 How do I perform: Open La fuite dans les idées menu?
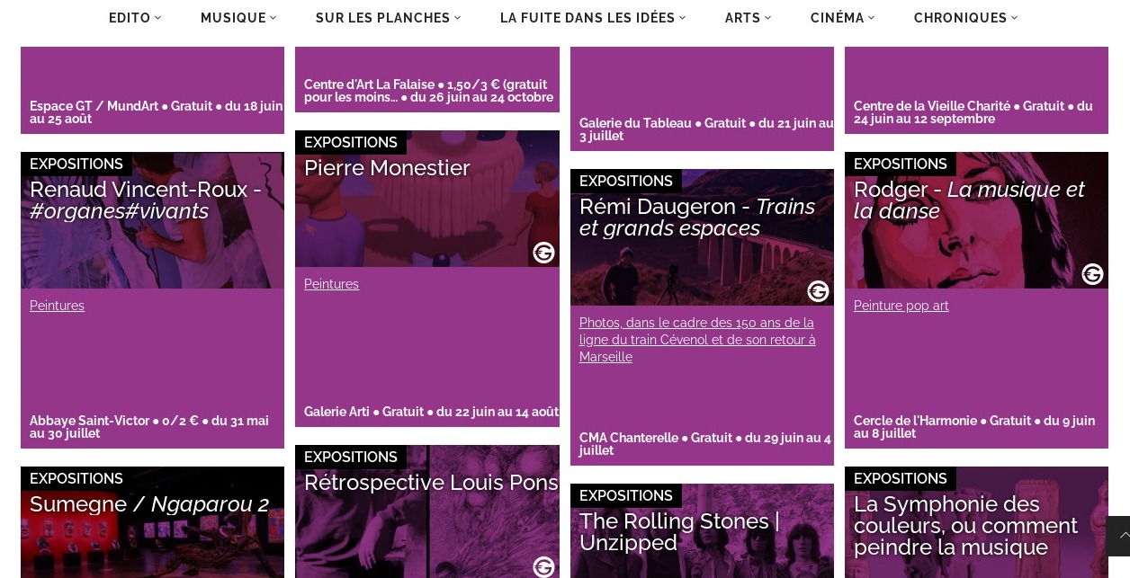593,18
